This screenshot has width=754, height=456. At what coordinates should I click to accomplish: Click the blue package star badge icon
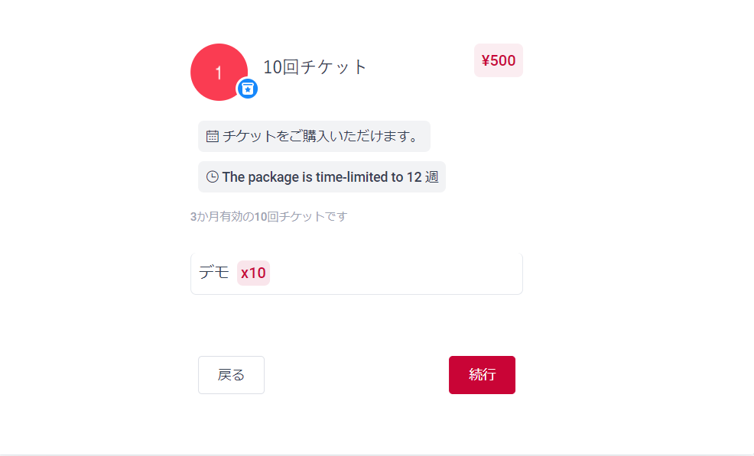(x=248, y=89)
